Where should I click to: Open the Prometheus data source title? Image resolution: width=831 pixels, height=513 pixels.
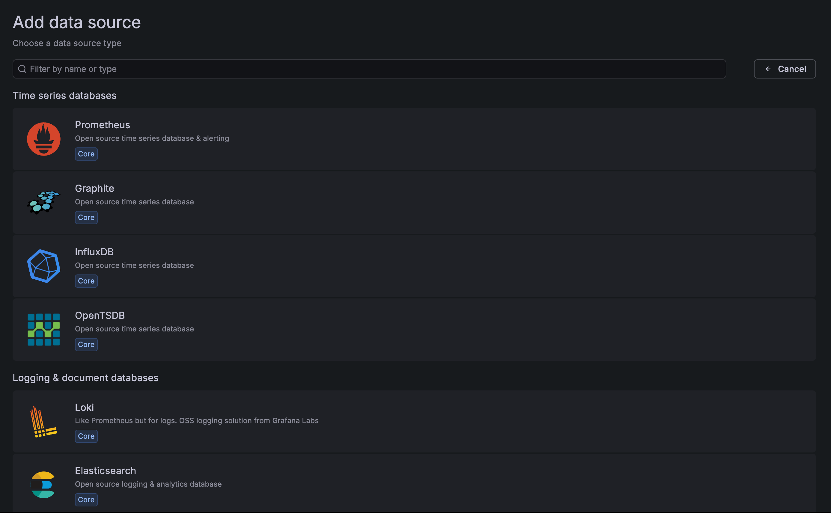pos(102,125)
